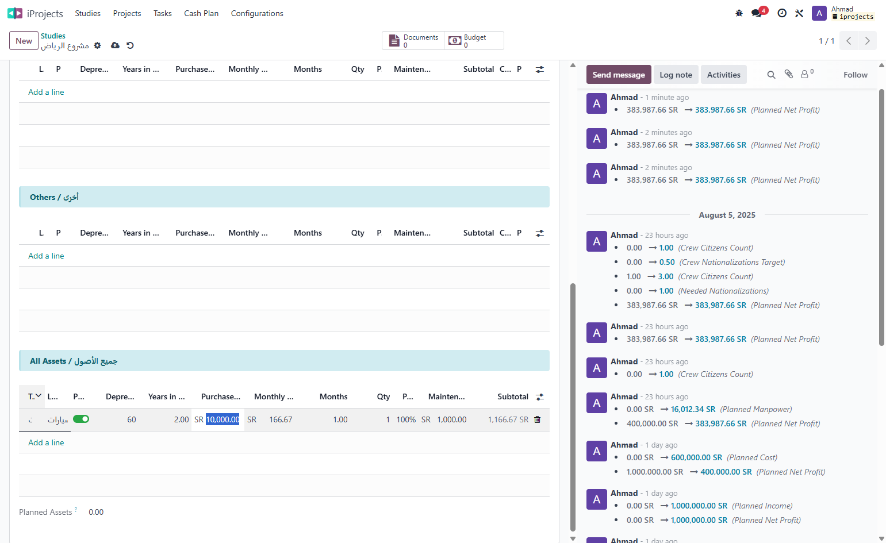This screenshot has height=543, width=886.
Task: Switch to Log note tab
Action: click(676, 75)
